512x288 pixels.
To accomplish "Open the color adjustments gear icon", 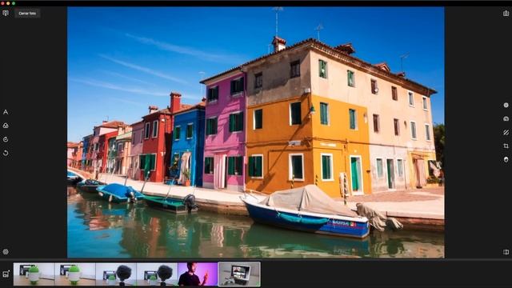I will coord(506,105).
